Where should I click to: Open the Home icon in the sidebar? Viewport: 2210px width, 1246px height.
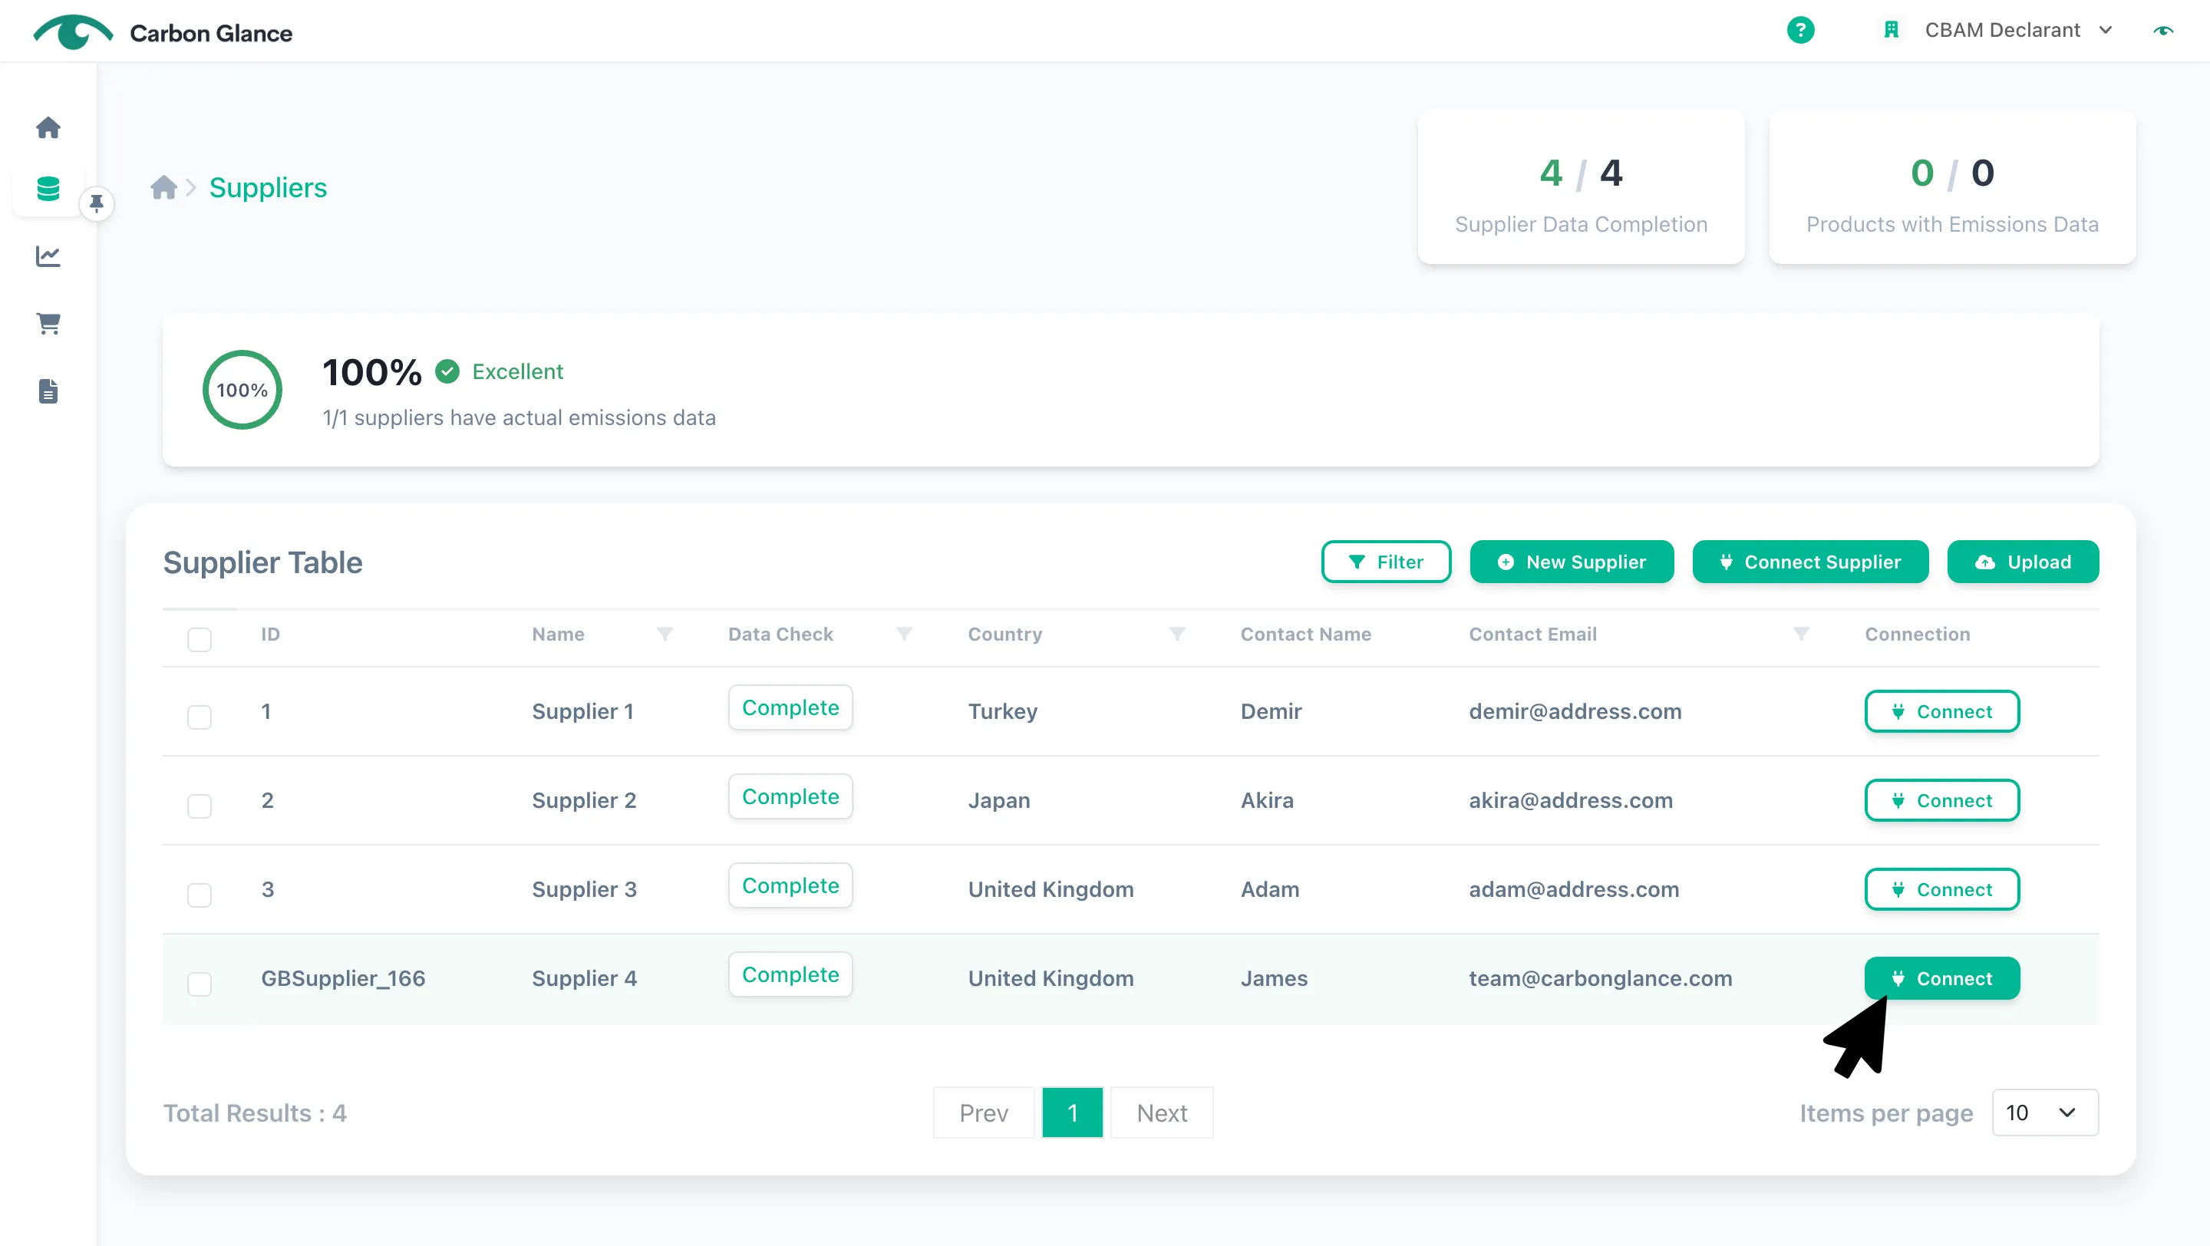48,128
